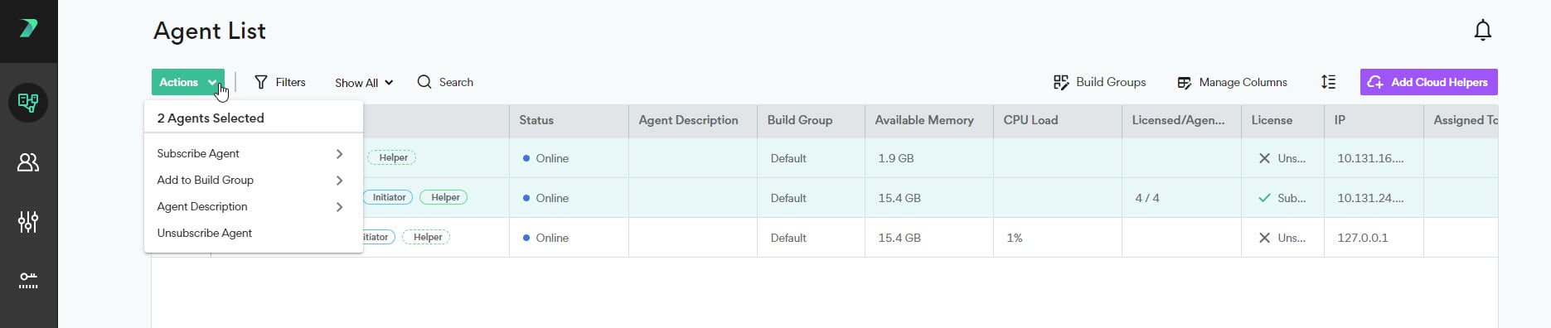Viewport: 1551px width, 328px height.
Task: Click the Filters button label
Action: click(x=290, y=82)
